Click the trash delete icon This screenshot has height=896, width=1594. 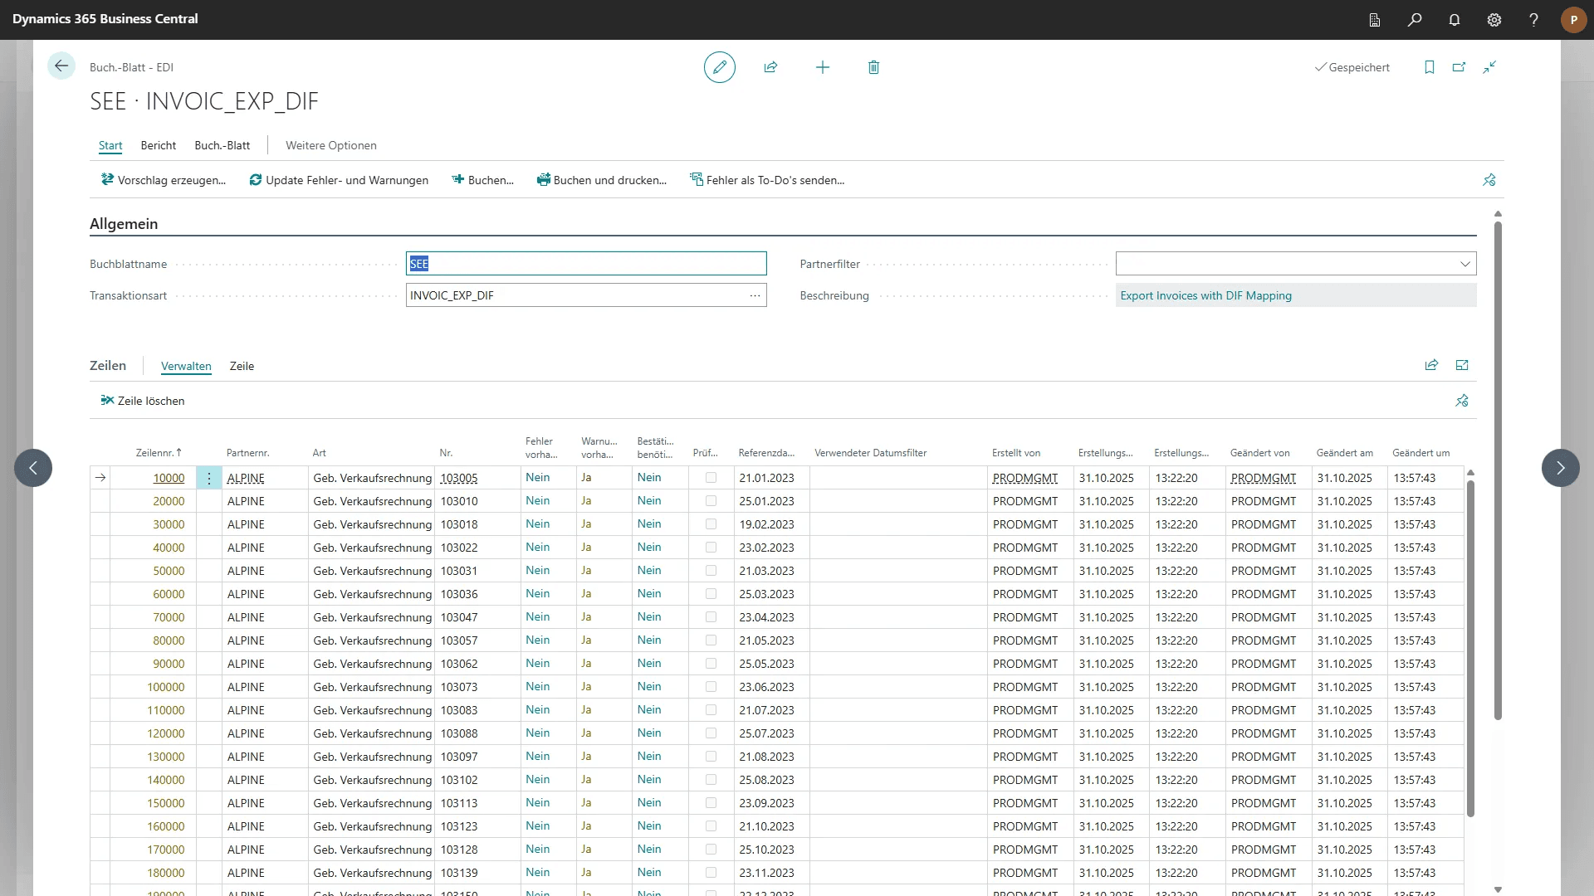tap(873, 67)
